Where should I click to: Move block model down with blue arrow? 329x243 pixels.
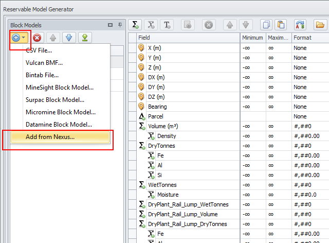tap(69, 38)
